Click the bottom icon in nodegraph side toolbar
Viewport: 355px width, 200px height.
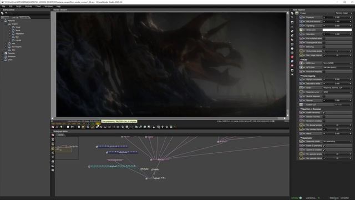click(x=53, y=170)
